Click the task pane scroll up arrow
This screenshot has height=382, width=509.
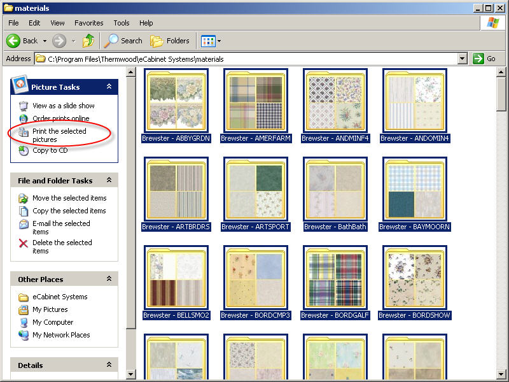pyautogui.click(x=130, y=72)
